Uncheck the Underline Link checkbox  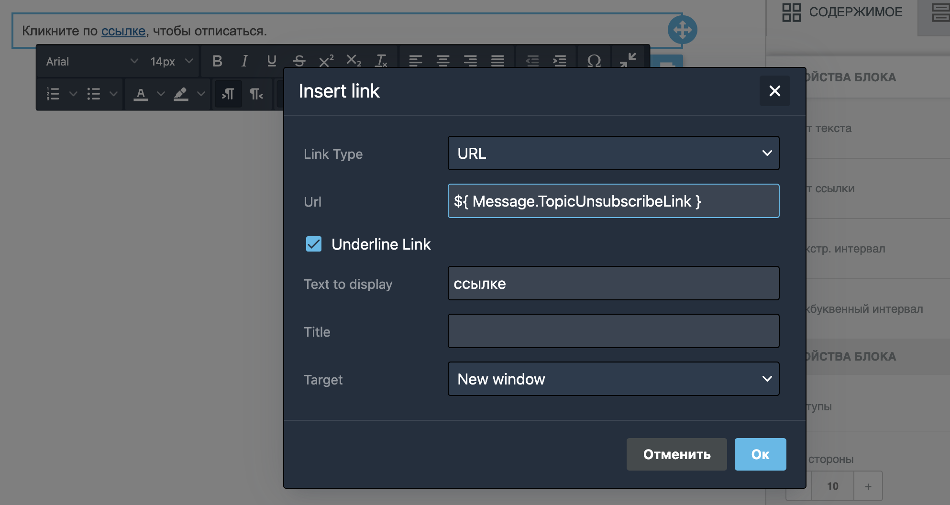coord(314,244)
